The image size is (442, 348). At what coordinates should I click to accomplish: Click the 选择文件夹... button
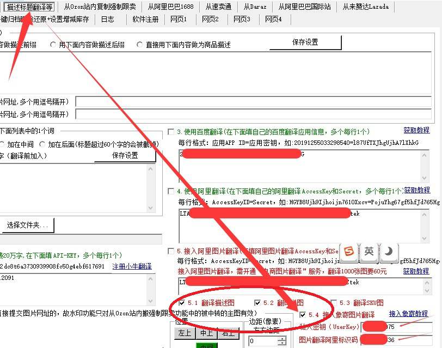(x=27, y=225)
